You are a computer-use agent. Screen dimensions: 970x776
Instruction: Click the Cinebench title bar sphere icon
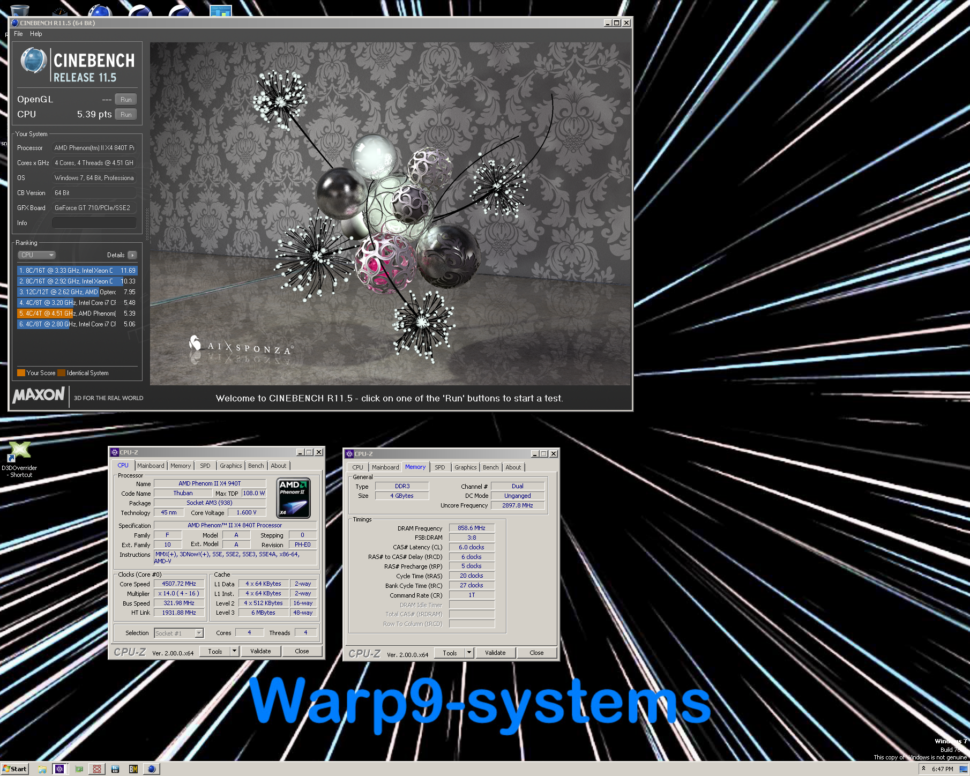click(x=15, y=23)
